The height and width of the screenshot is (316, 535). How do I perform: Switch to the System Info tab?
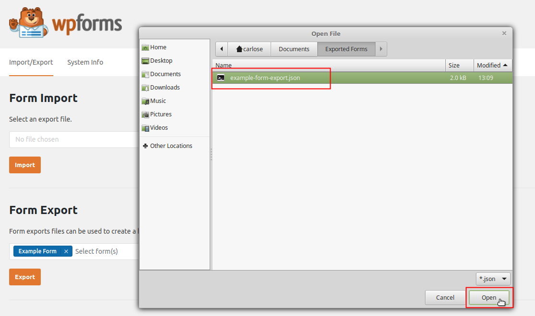85,62
